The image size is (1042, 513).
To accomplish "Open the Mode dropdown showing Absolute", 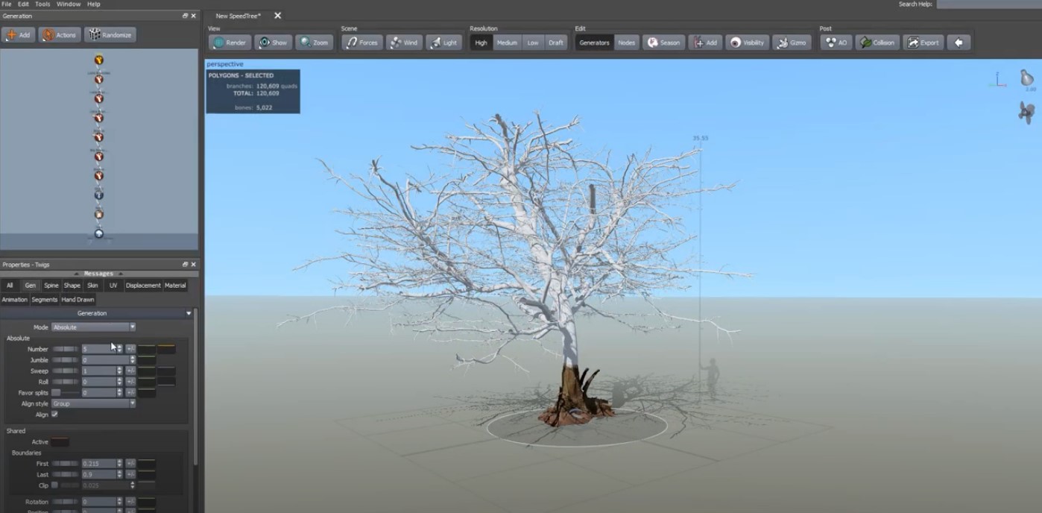I will click(x=94, y=327).
